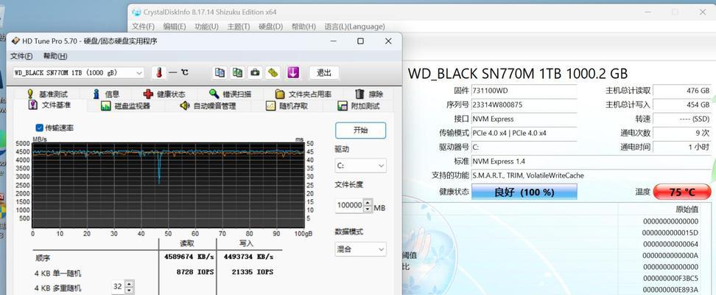Enable the 传输速率 checkbox
The width and height of the screenshot is (716, 295).
point(39,128)
